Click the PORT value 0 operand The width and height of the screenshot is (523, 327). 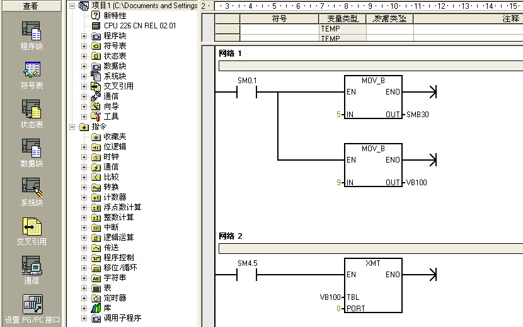pyautogui.click(x=338, y=309)
